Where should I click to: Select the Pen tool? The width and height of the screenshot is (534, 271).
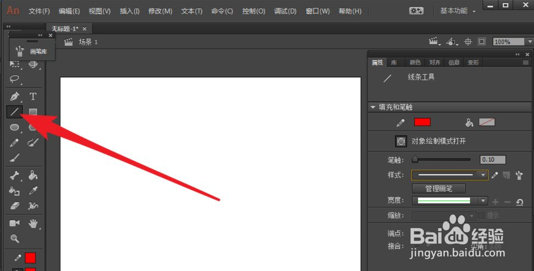tap(15, 96)
